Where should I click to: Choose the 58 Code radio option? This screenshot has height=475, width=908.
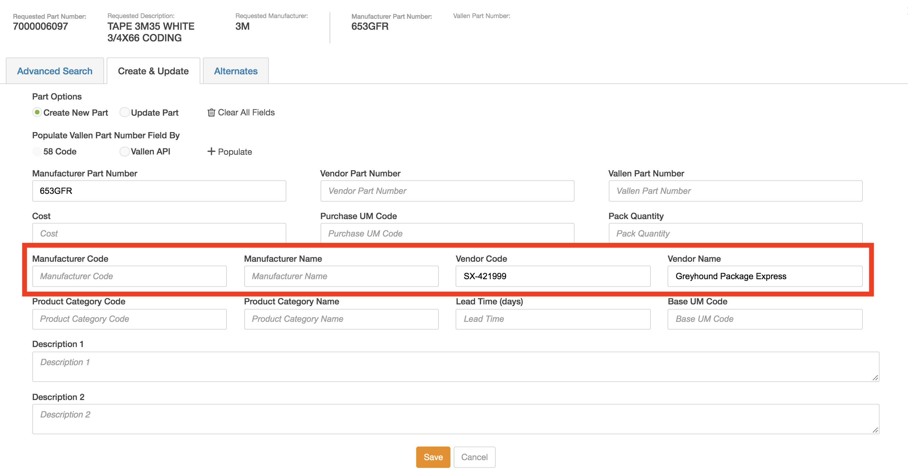pos(37,152)
